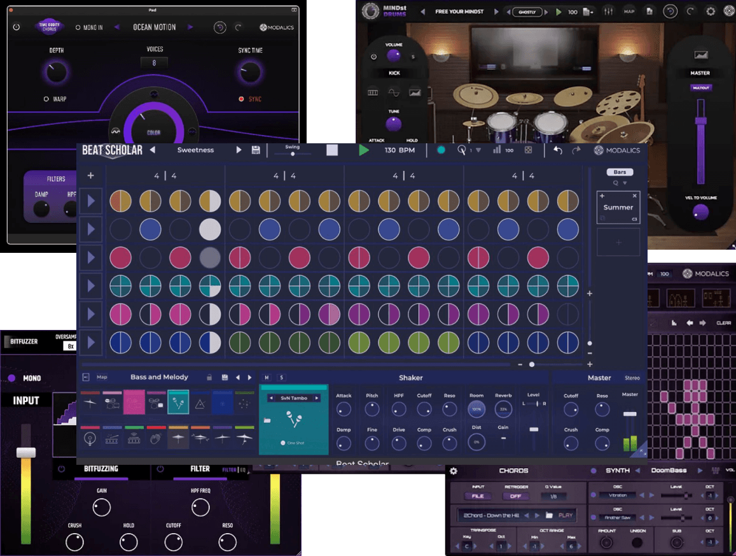Add a new pattern in the empty slot

[618, 243]
